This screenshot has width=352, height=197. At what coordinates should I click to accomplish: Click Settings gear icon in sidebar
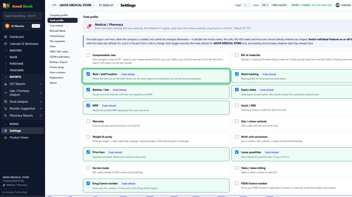click(x=6, y=131)
